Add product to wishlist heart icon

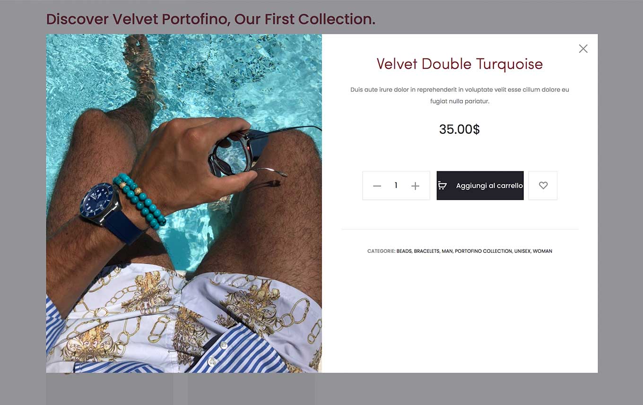click(x=543, y=185)
